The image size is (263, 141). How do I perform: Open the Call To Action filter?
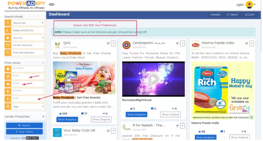[28, 69]
